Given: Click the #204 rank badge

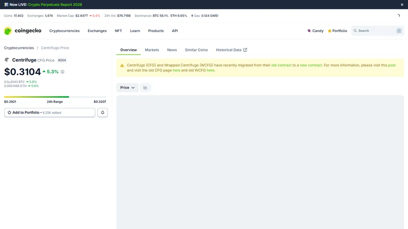Looking at the screenshot, I should pos(62,60).
